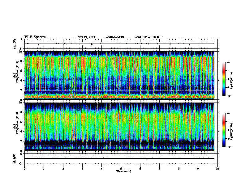Click the log(PSD) label beside ch.1 color bar
This screenshot has width=245, height=189.
click(232, 80)
